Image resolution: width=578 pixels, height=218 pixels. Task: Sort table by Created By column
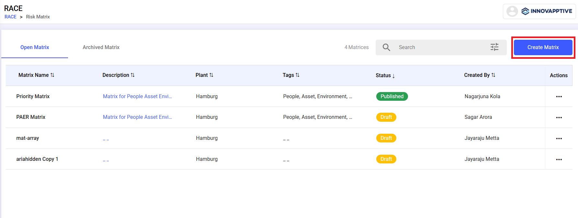(x=480, y=75)
